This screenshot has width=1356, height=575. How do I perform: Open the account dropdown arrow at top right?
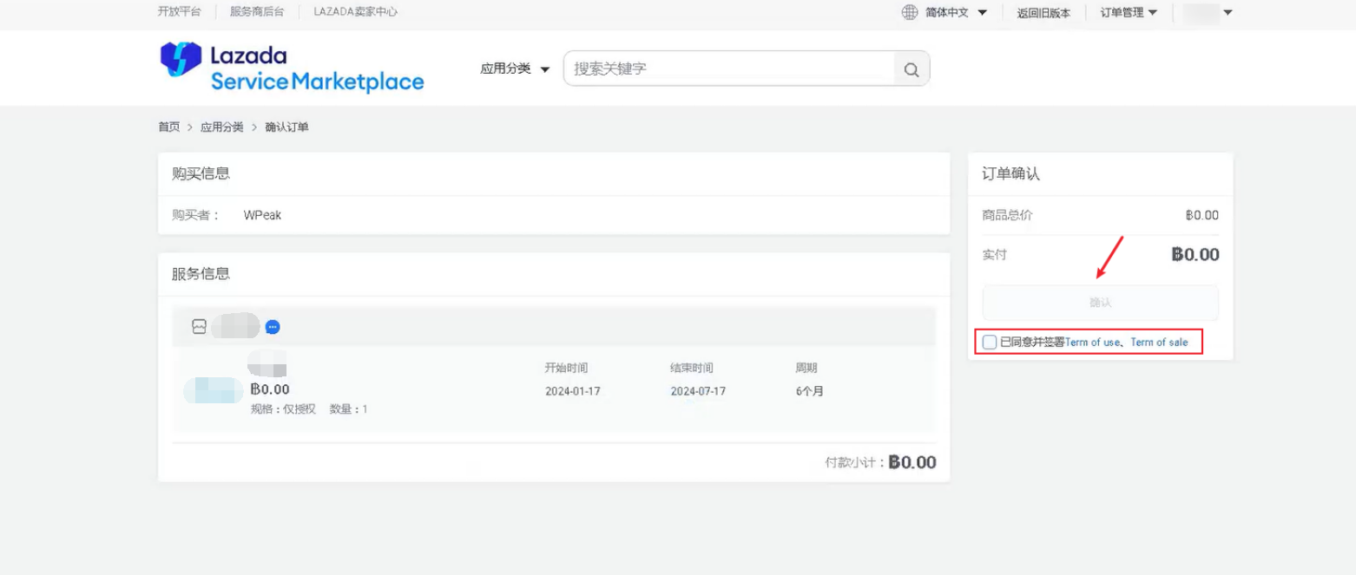point(1228,12)
